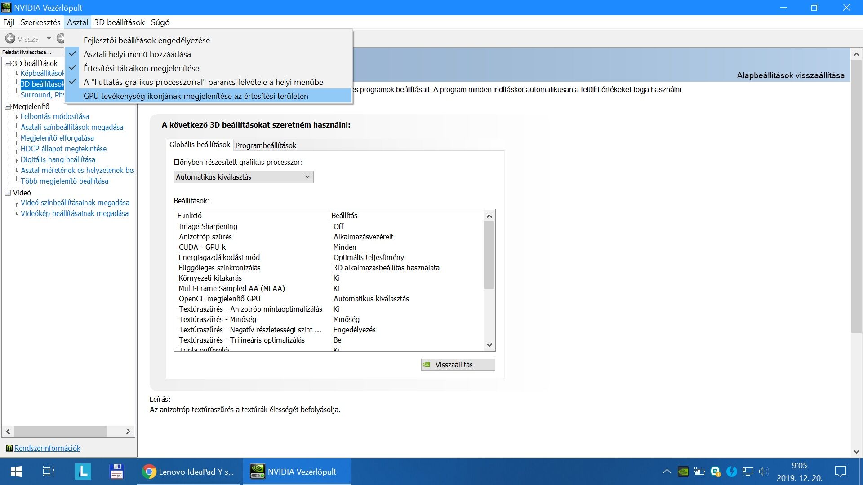Collapse the Megjelenítő tree node
Viewport: 863px width, 485px height.
pyautogui.click(x=8, y=106)
